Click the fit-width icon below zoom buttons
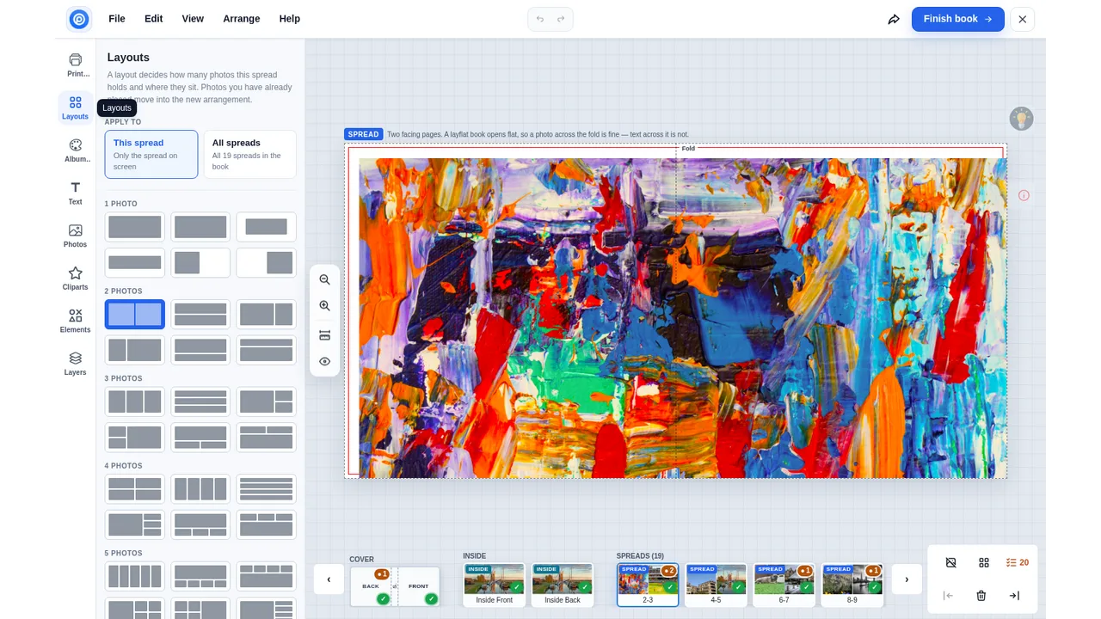 [x=324, y=335]
